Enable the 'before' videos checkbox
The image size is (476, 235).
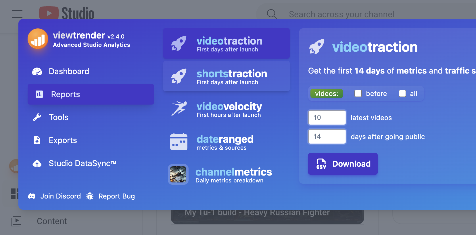point(358,93)
